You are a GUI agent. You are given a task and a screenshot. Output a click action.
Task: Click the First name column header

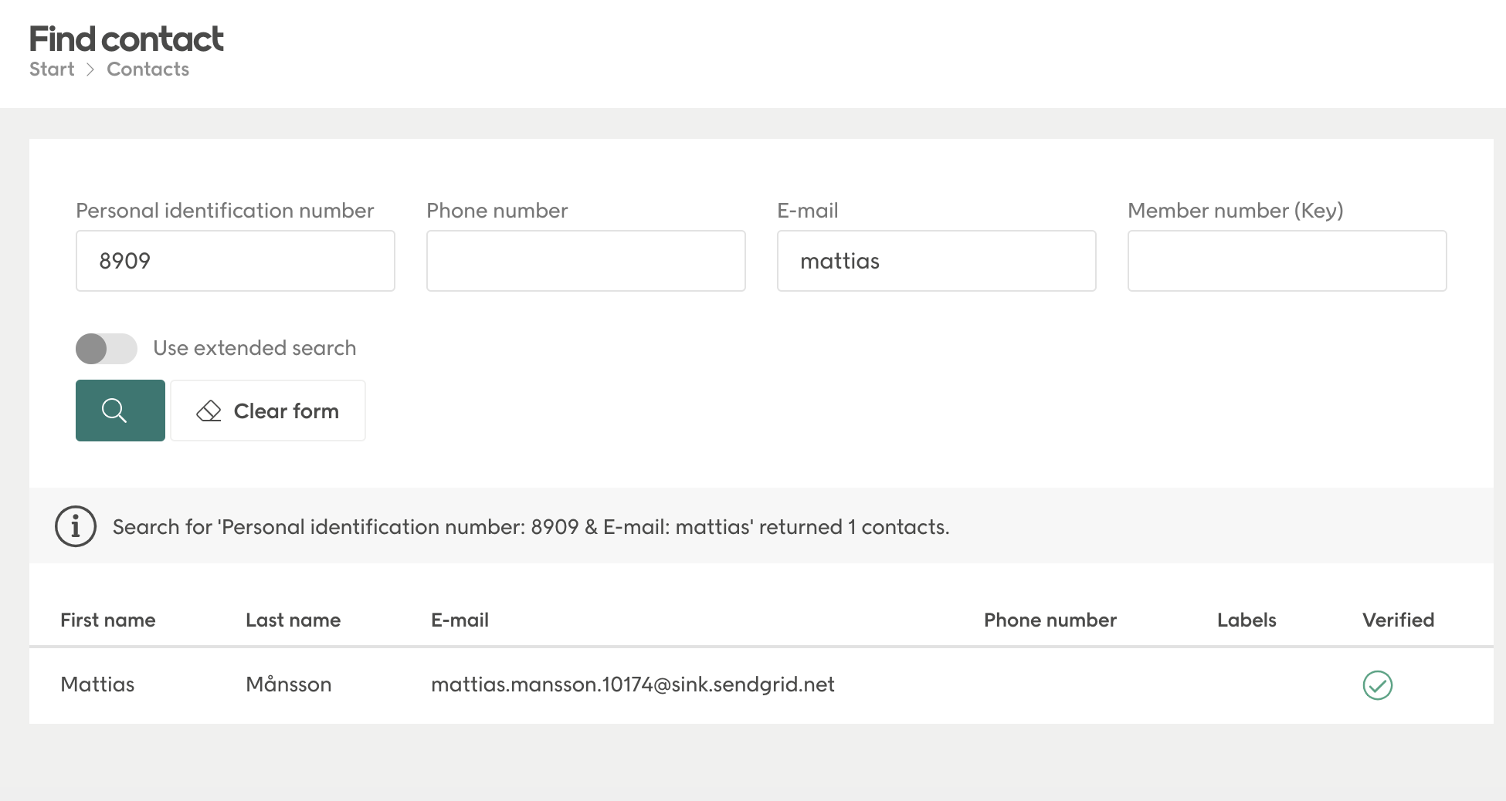pos(107,620)
